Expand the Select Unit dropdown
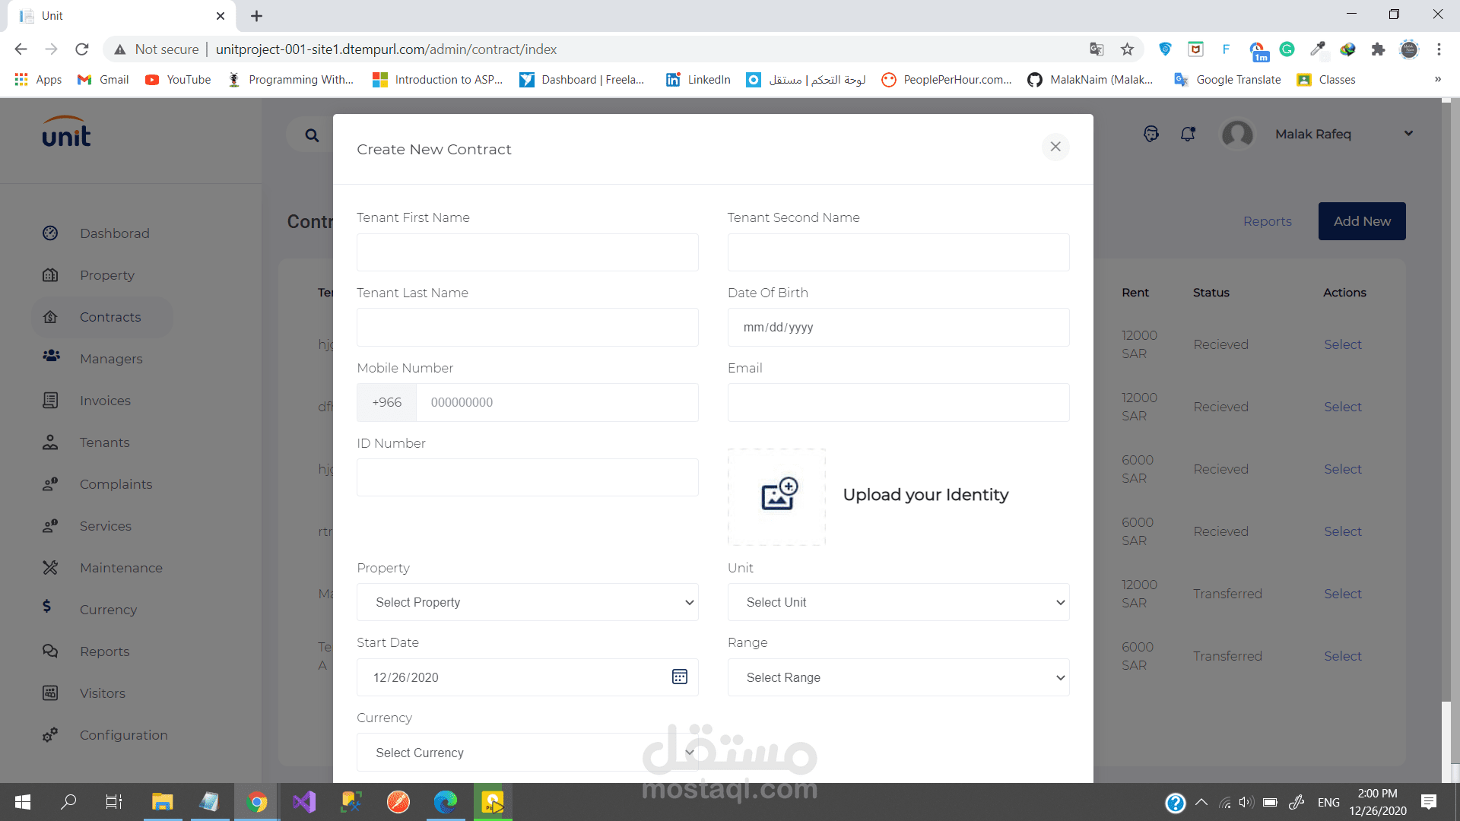The image size is (1460, 821). pos(897,602)
